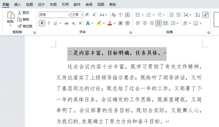Apply text effects with blue A icon
This screenshot has height=127, width=219.
pyautogui.click(x=88, y=23)
